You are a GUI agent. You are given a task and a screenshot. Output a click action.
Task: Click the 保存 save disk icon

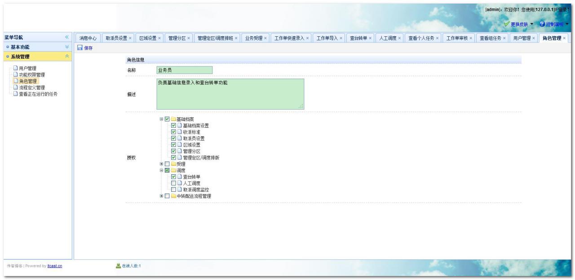point(80,48)
